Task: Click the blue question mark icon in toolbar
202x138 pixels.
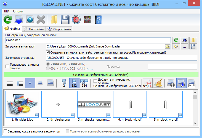Action: tap(30, 20)
